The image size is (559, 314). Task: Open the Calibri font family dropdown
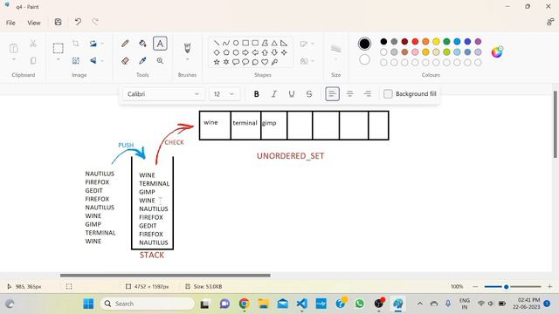click(164, 94)
